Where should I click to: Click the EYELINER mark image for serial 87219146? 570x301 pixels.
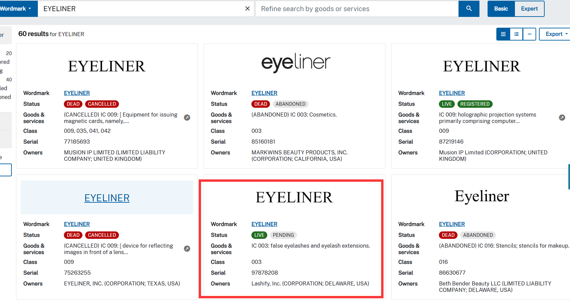click(482, 66)
